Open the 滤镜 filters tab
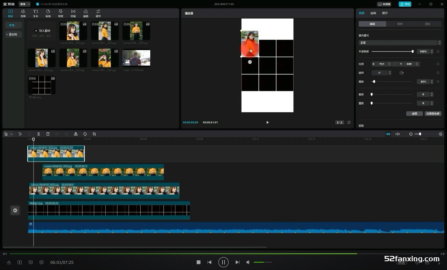 click(85, 13)
